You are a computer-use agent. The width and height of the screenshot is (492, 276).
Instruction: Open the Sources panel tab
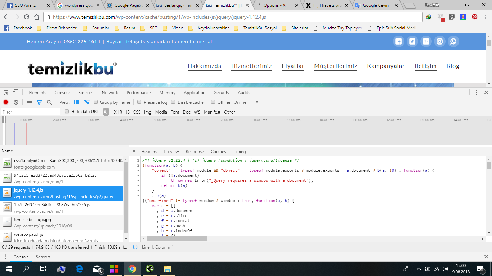click(x=86, y=93)
